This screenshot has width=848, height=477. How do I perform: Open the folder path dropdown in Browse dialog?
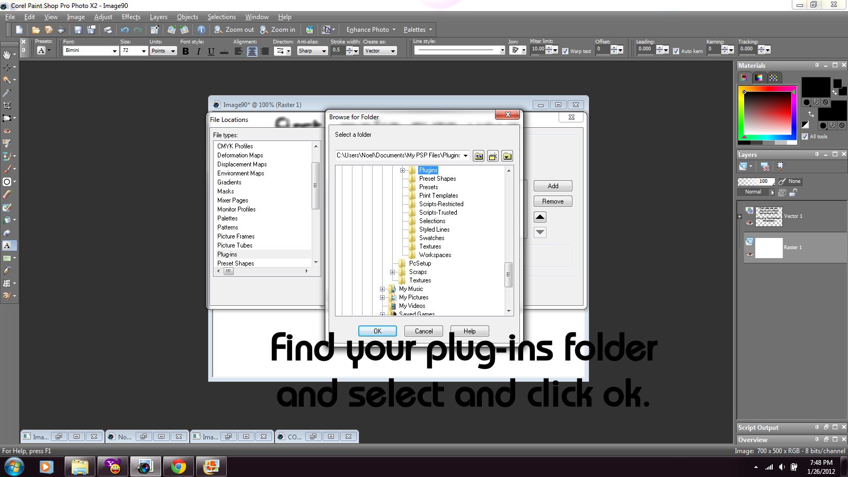[x=465, y=156]
